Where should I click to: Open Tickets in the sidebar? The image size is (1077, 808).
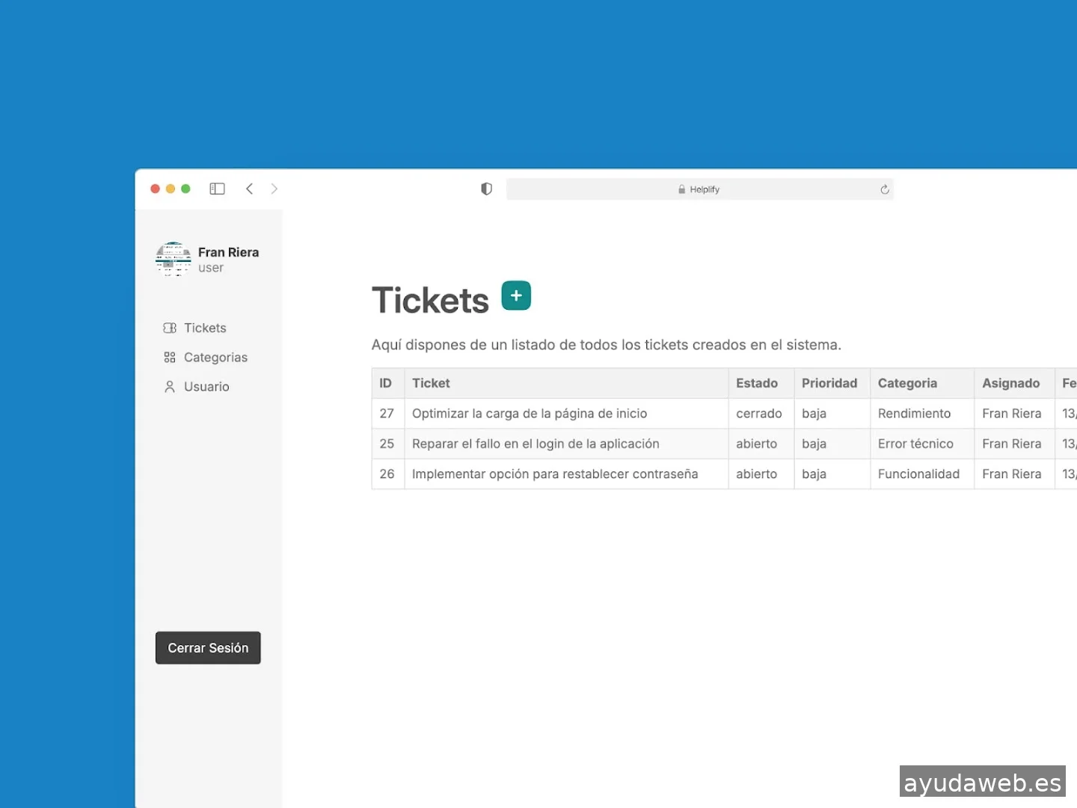click(204, 328)
